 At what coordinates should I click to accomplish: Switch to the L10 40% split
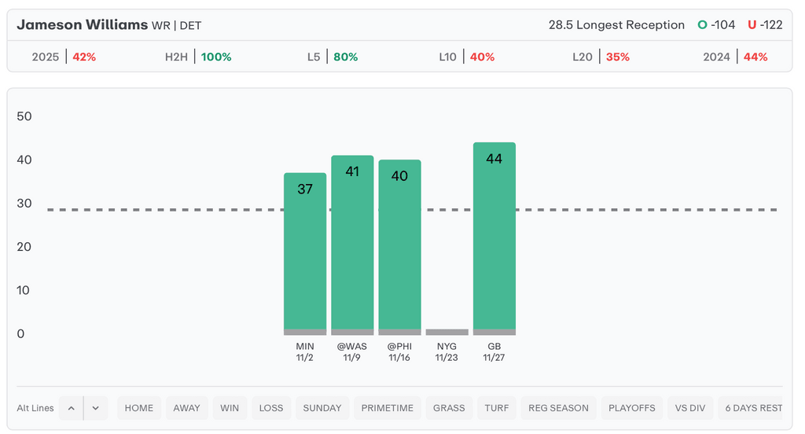coord(467,57)
